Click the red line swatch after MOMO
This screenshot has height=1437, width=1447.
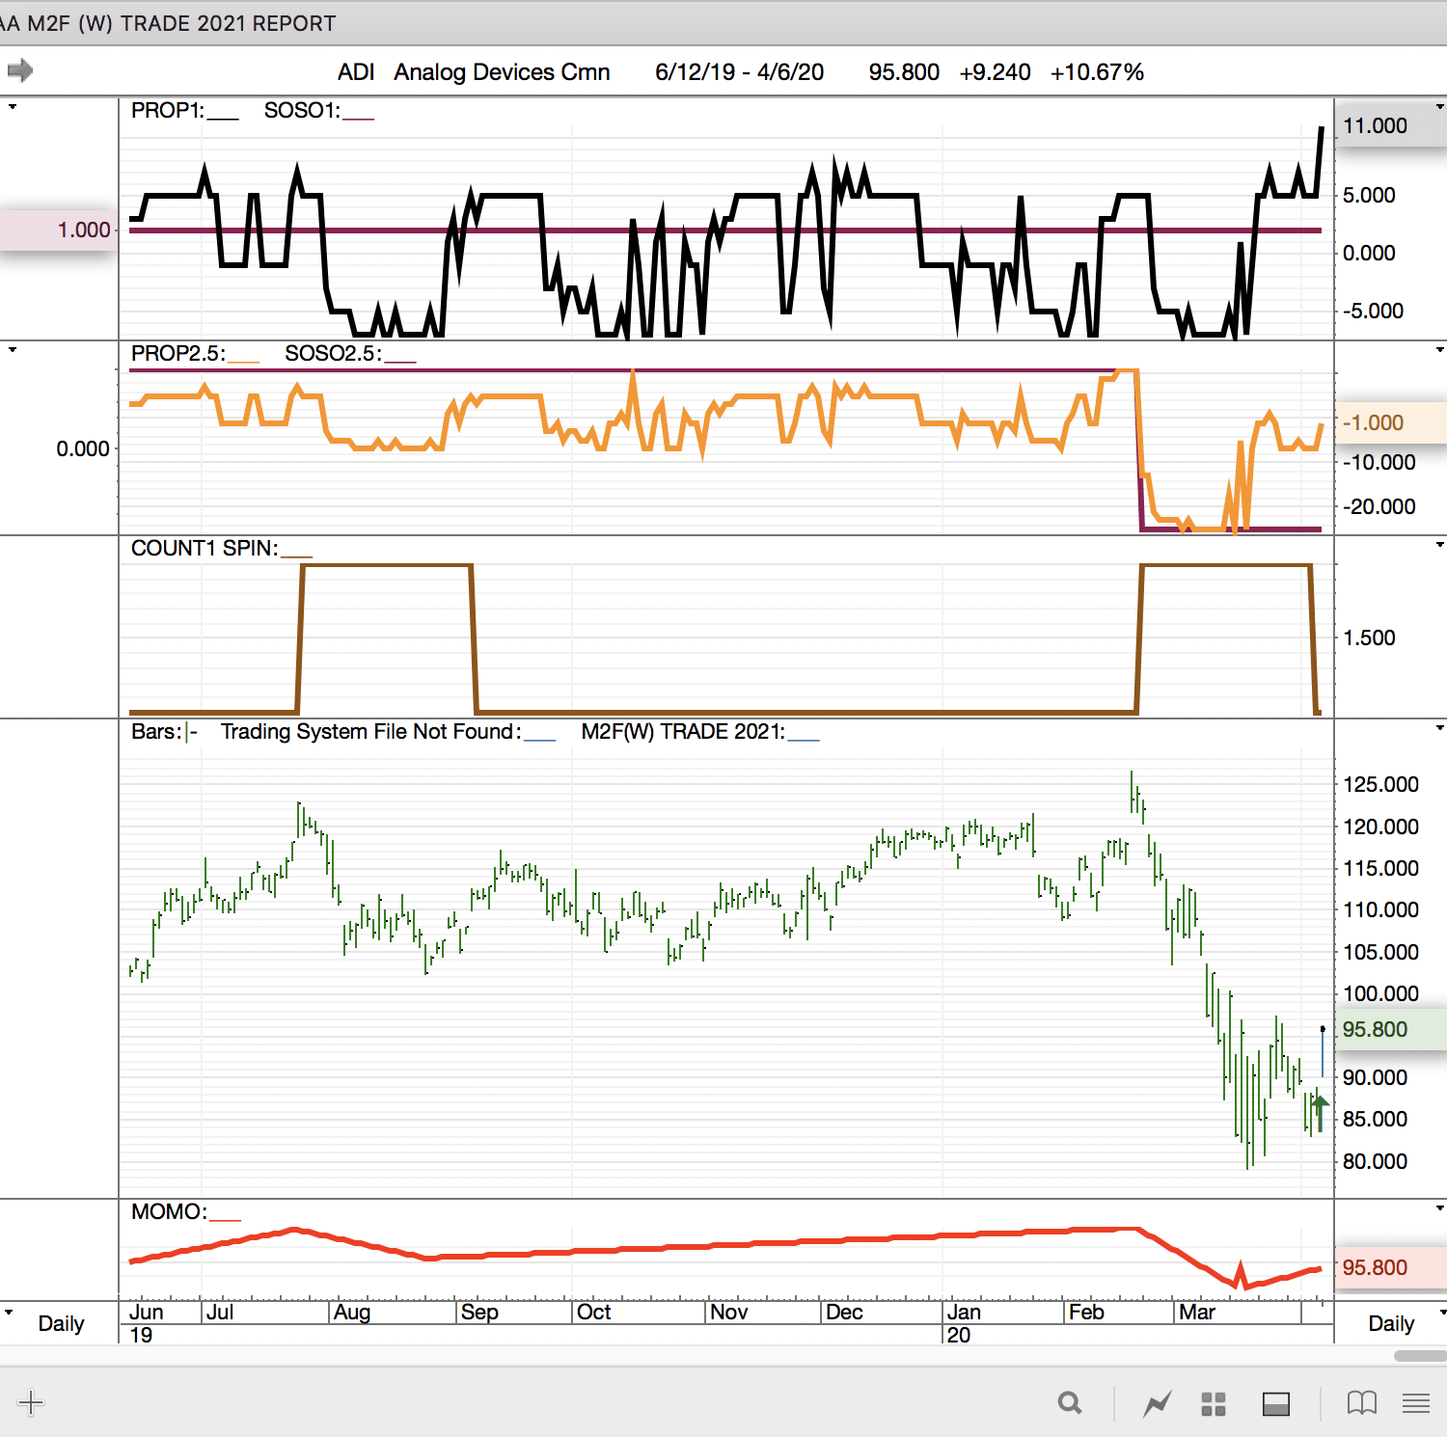(x=226, y=1219)
